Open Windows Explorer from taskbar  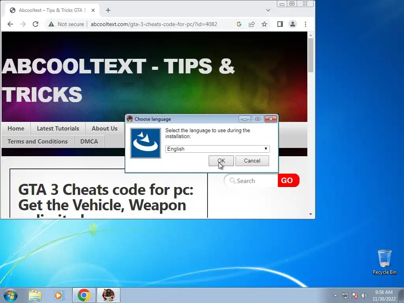35,295
